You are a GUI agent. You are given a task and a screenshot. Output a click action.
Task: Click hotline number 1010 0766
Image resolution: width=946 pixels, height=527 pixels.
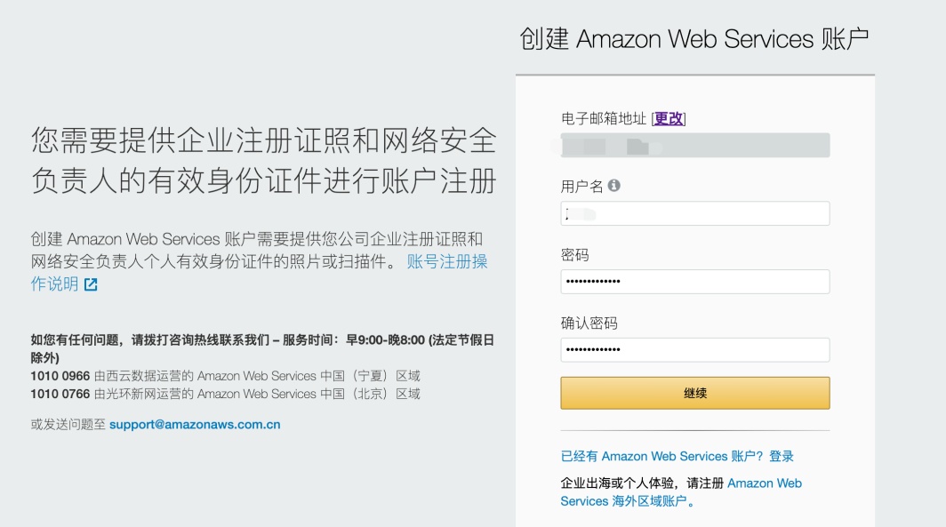pos(60,395)
